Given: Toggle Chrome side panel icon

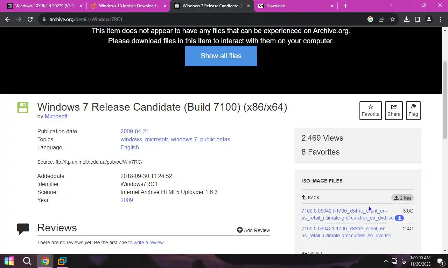Looking at the screenshot, I should [418, 19].
